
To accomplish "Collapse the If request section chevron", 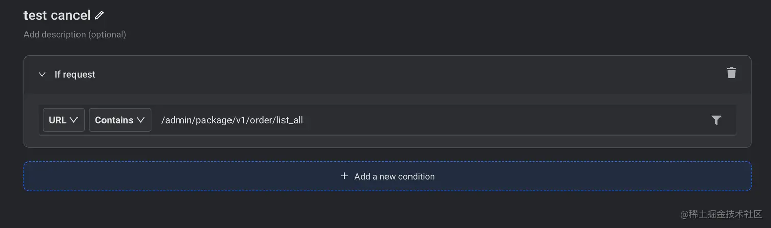I will (42, 74).
